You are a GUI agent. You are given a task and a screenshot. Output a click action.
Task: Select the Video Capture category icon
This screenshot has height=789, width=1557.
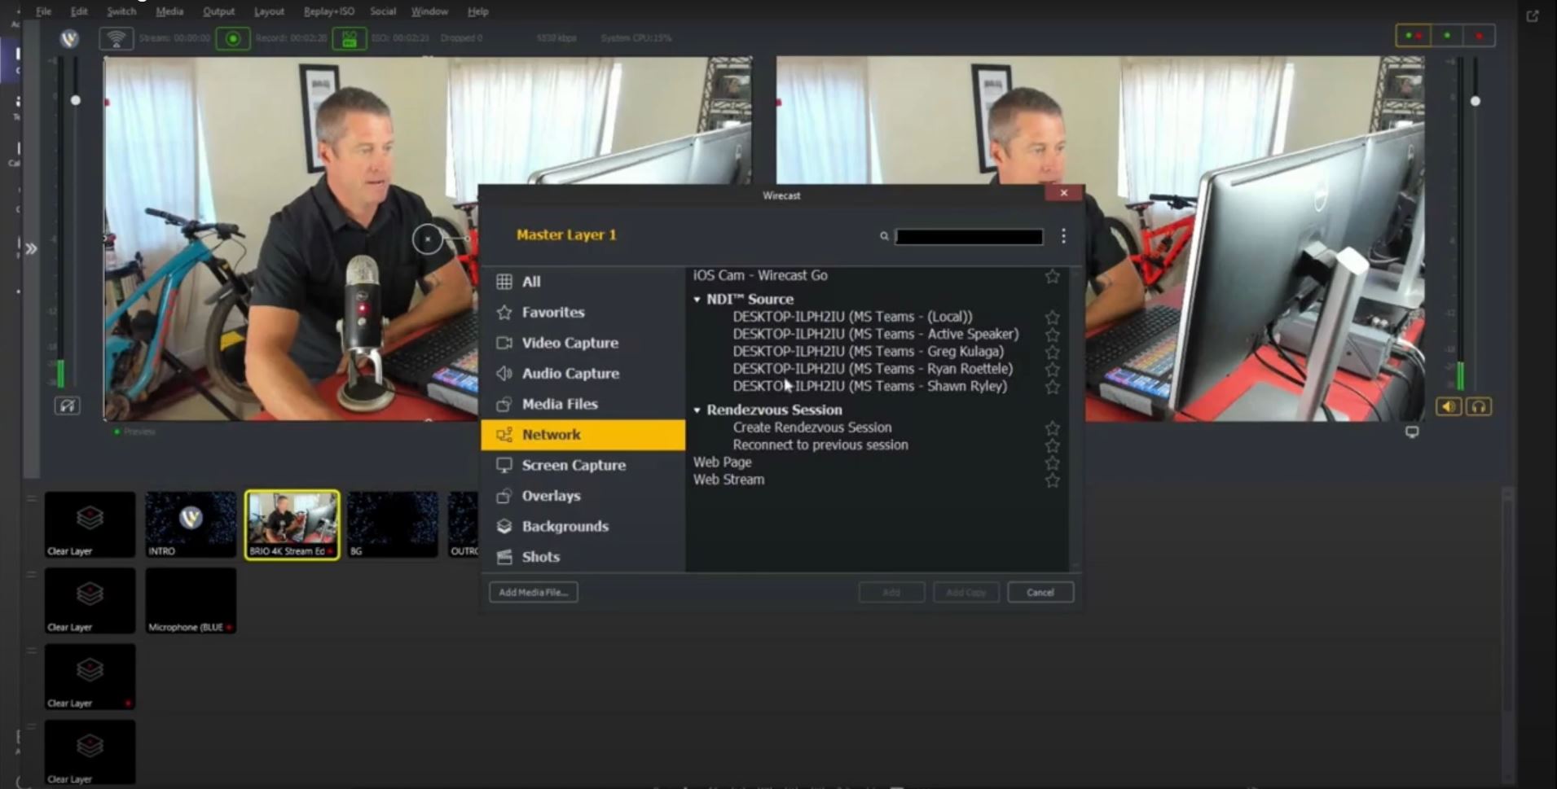click(x=505, y=343)
